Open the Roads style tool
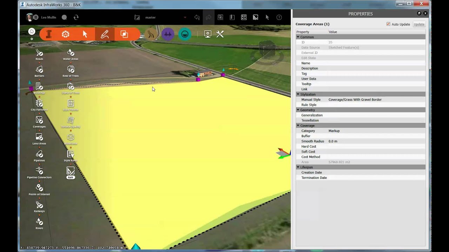Image resolution: width=449 pixels, height=252 pixels. pyautogui.click(x=39, y=52)
